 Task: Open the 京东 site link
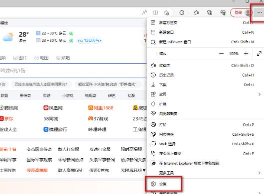click(x=6, y=119)
